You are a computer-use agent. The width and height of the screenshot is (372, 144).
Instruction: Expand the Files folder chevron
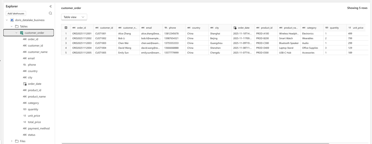click(12, 141)
